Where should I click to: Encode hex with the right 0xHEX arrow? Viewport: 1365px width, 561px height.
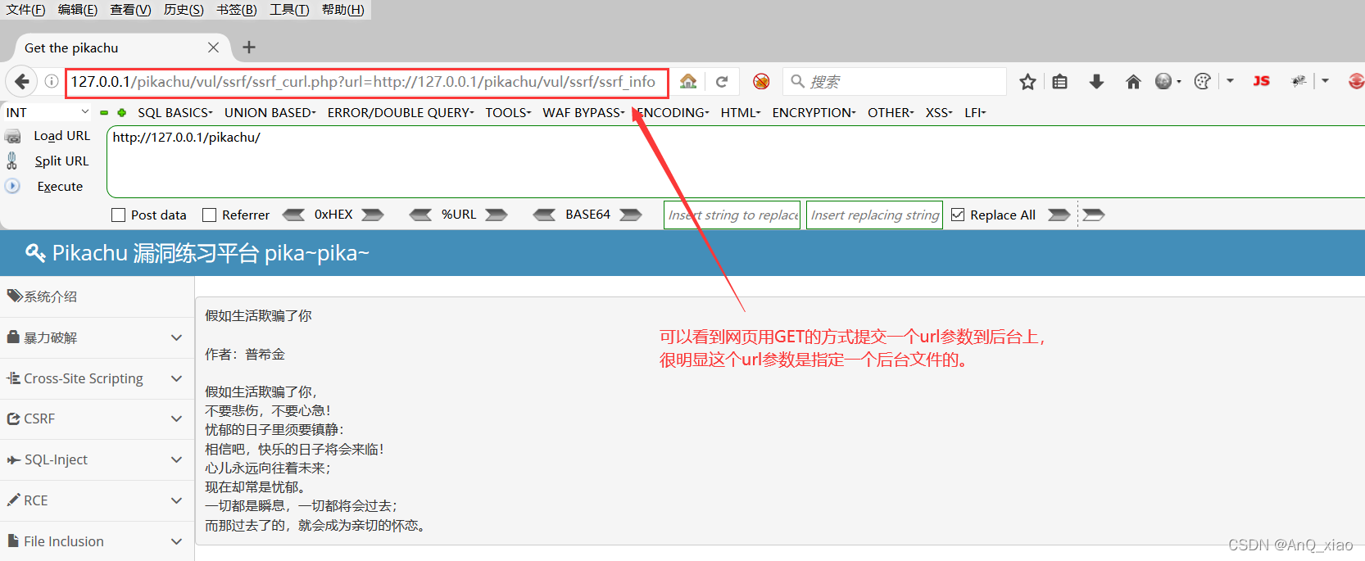pyautogui.click(x=373, y=215)
